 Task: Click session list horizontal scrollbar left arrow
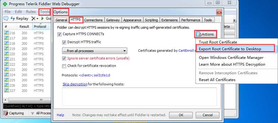coord(5,100)
